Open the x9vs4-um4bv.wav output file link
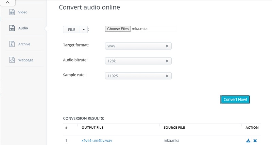 (97, 141)
